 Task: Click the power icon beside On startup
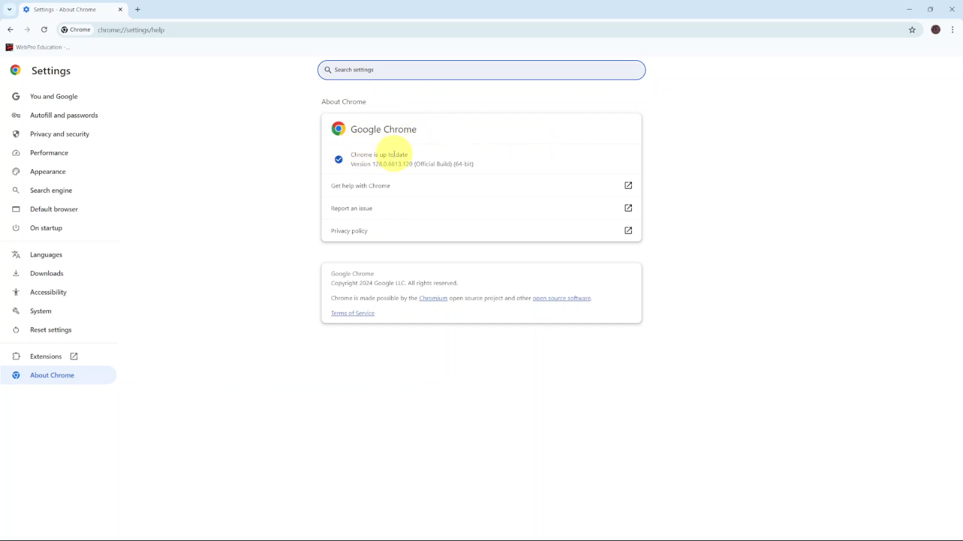16,228
